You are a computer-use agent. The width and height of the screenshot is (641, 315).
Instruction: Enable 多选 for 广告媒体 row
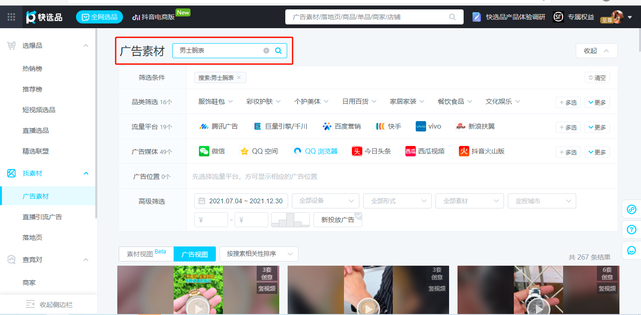[x=568, y=152]
